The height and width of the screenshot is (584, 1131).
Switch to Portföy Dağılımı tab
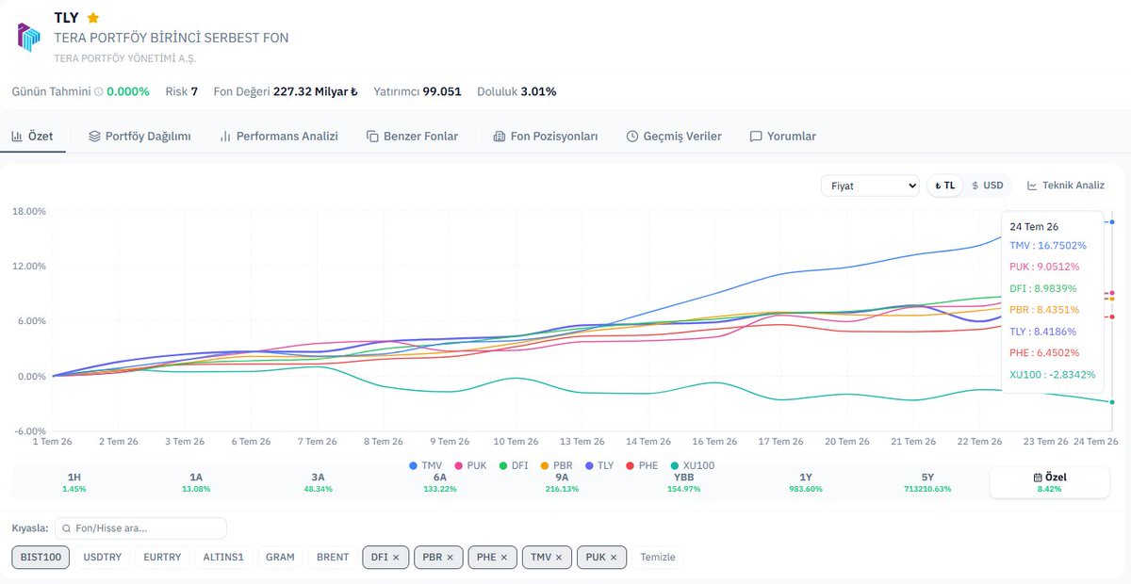point(139,137)
